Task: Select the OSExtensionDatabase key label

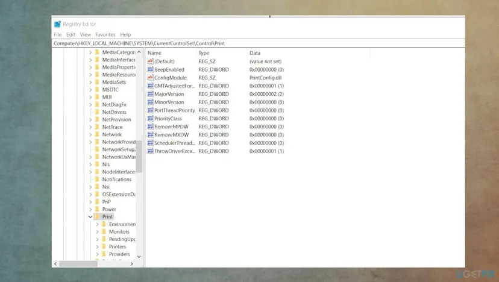Action: [x=119, y=194]
